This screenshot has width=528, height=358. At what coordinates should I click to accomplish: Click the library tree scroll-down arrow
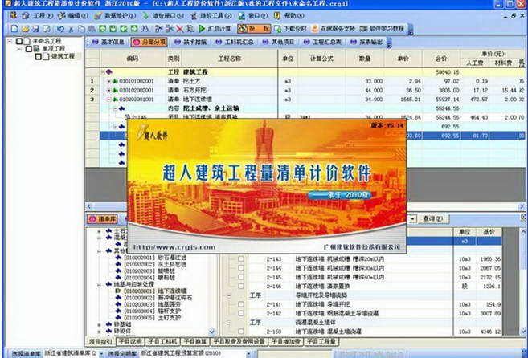[212, 332]
